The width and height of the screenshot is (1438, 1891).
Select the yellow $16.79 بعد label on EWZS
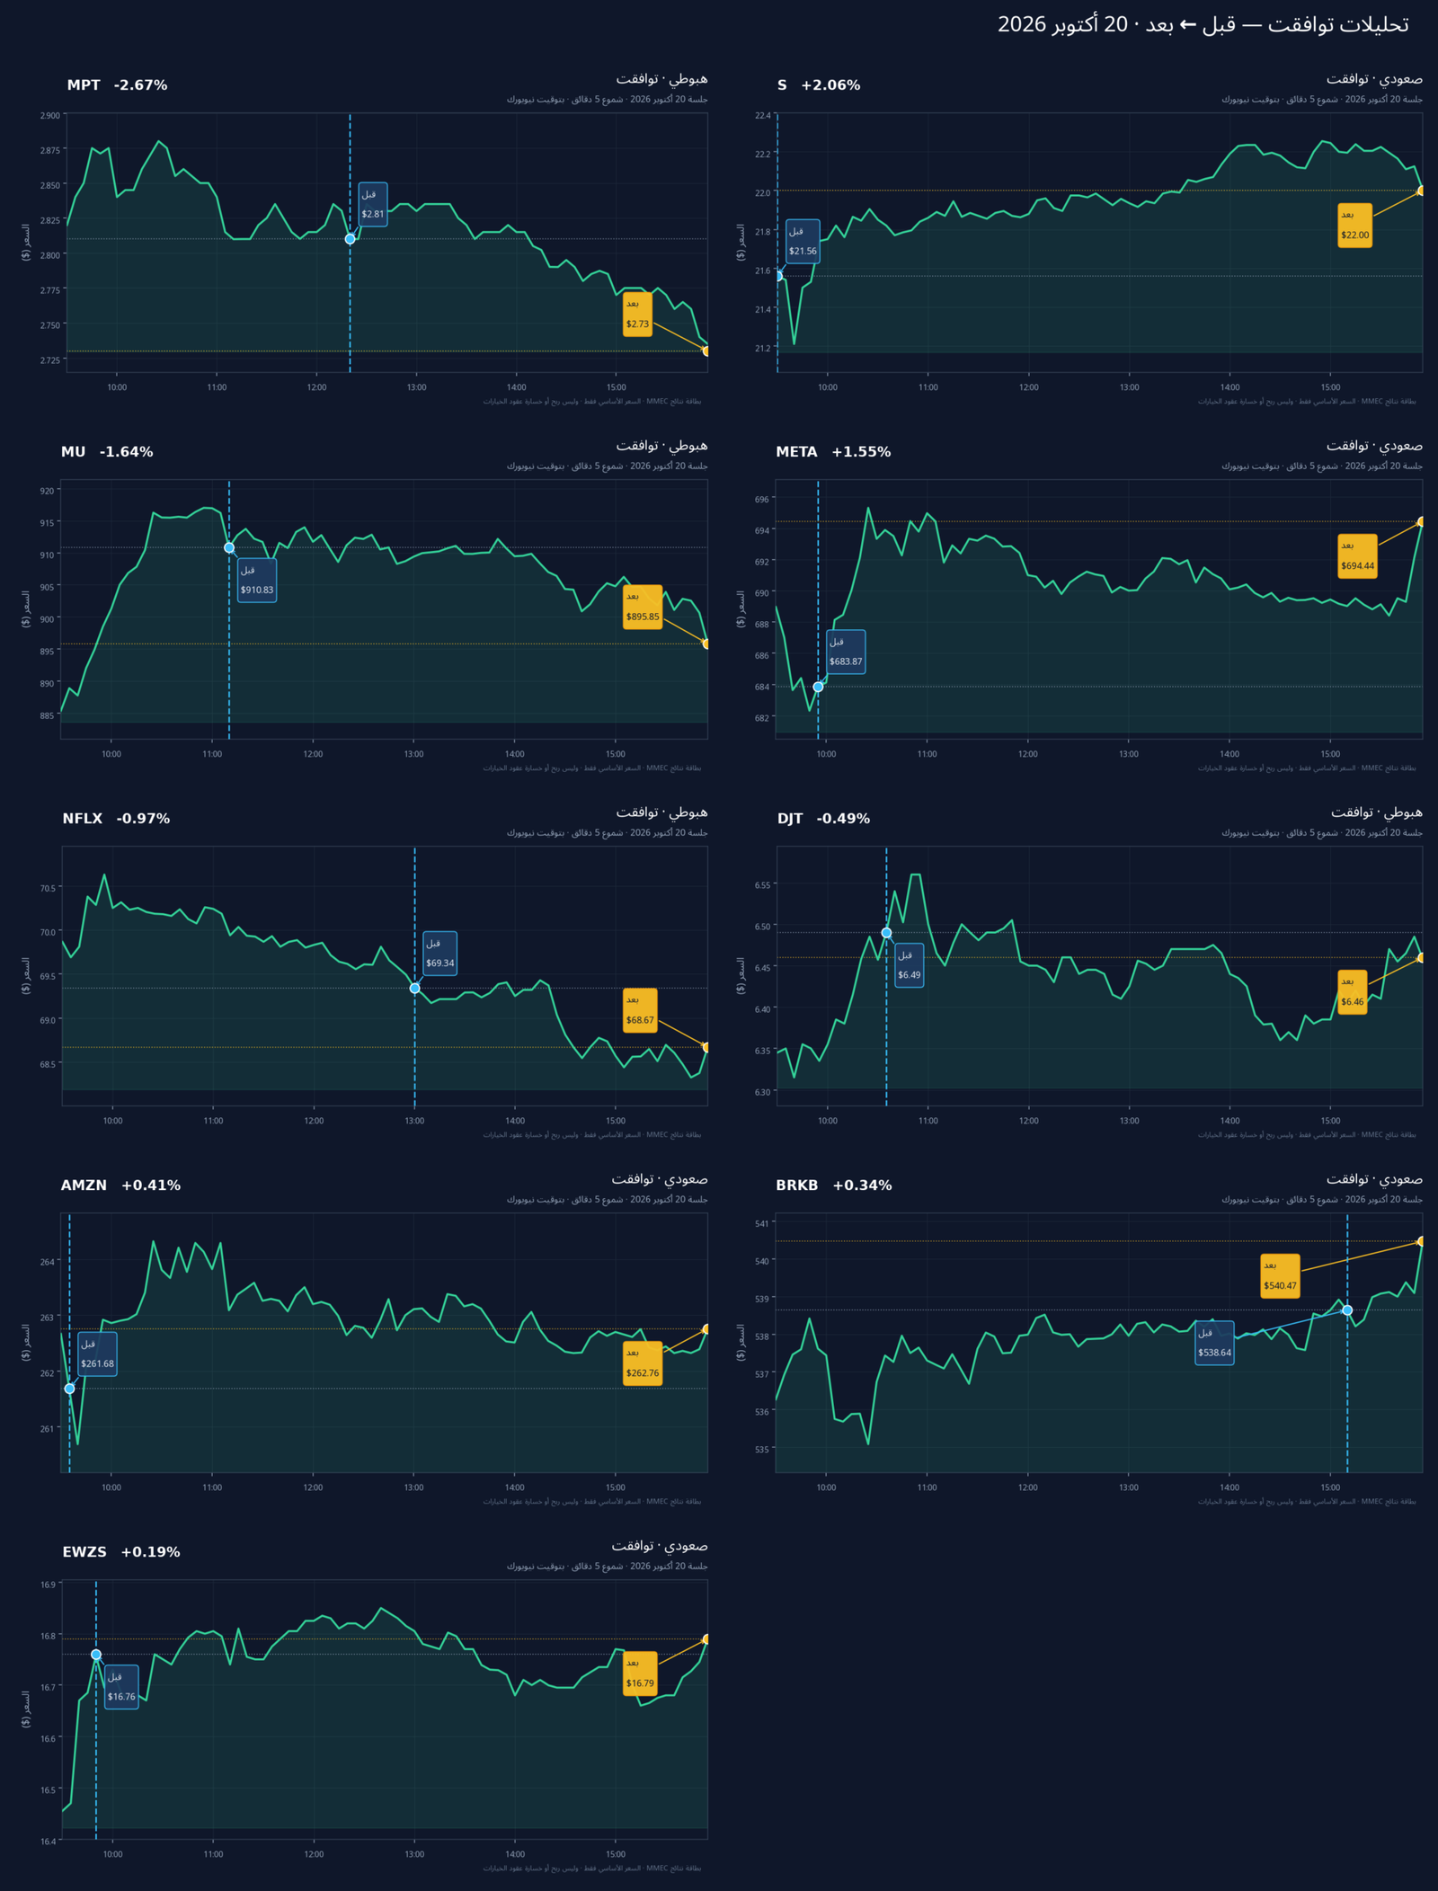pyautogui.click(x=640, y=1674)
